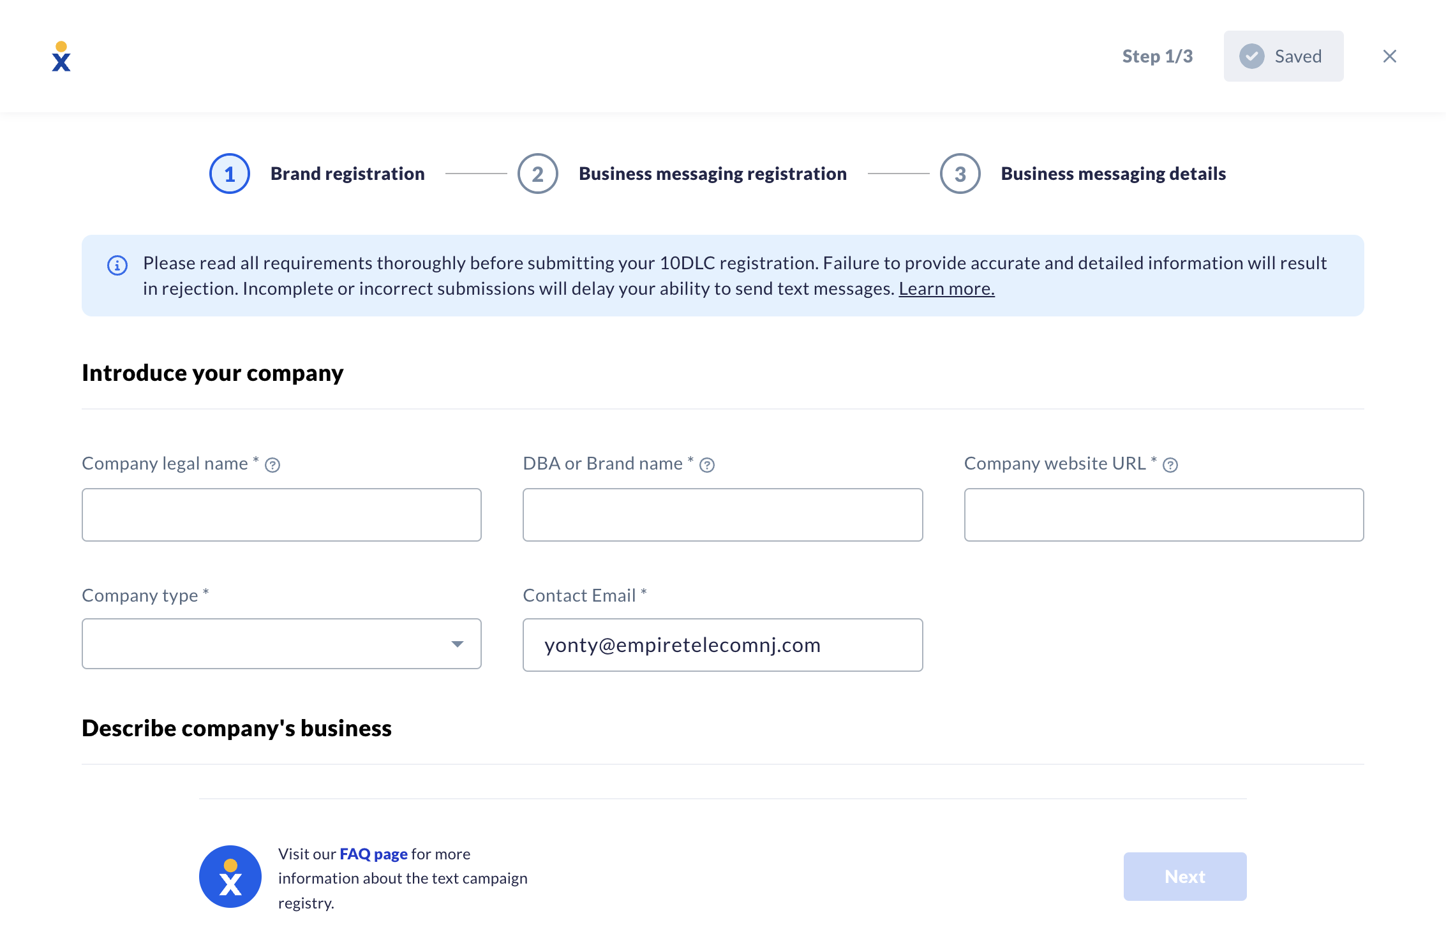Viewport: 1446px width, 934px height.
Task: Click into the Company website URL field
Action: (1164, 515)
